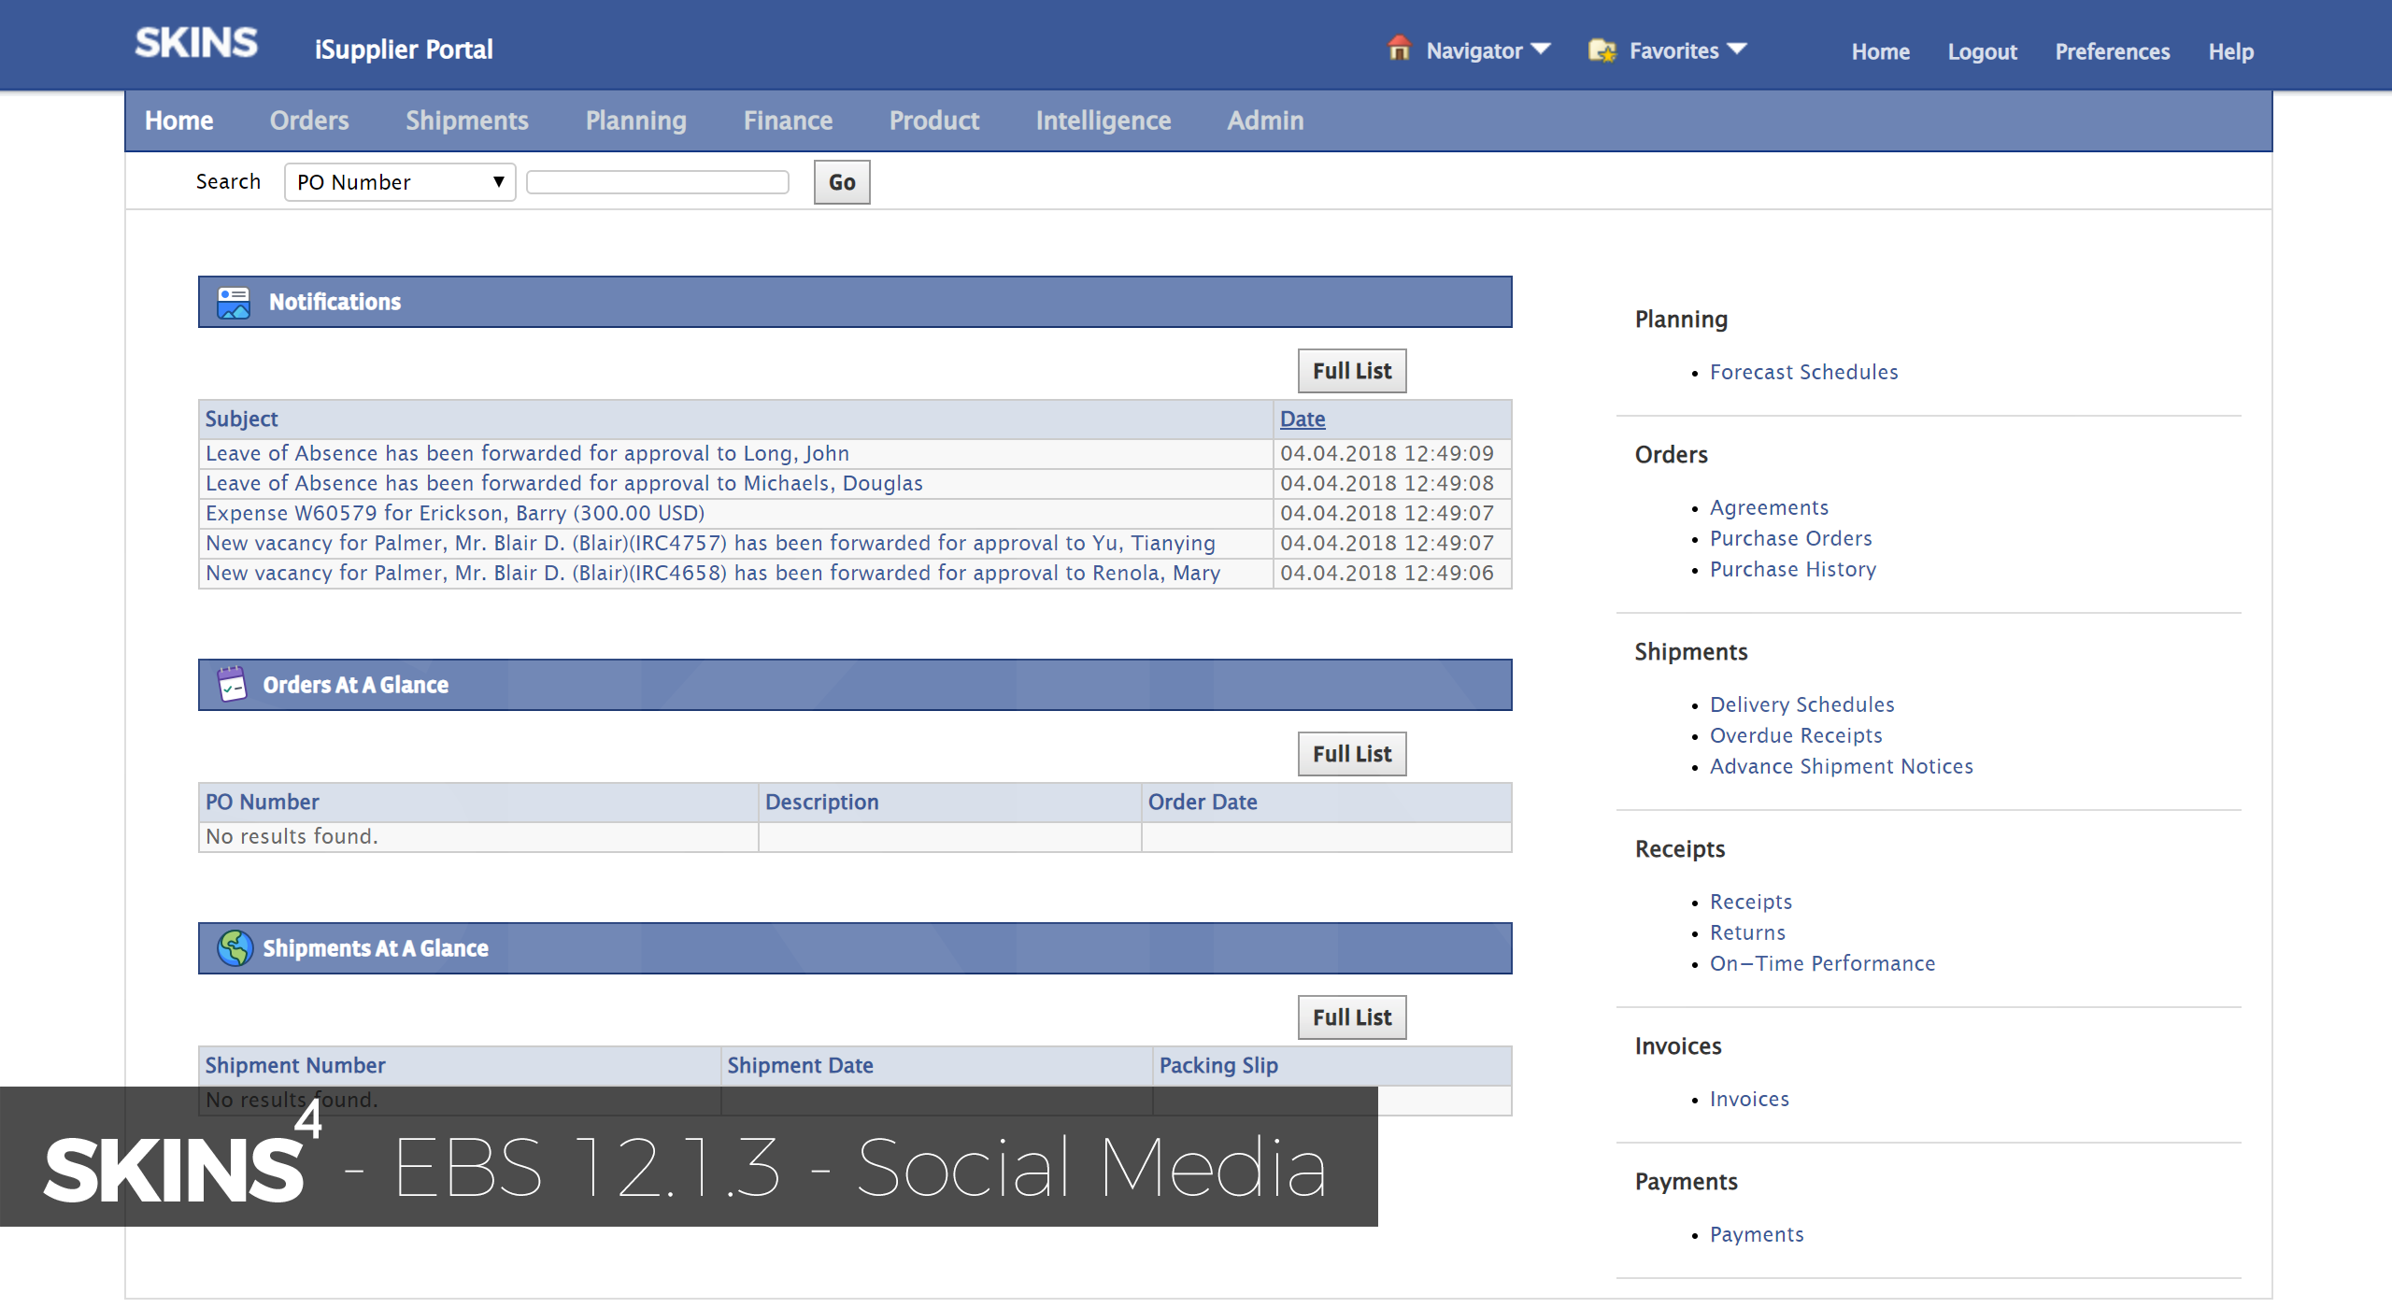The width and height of the screenshot is (2392, 1308).
Task: Open the Purchase History link
Action: coord(1792,569)
